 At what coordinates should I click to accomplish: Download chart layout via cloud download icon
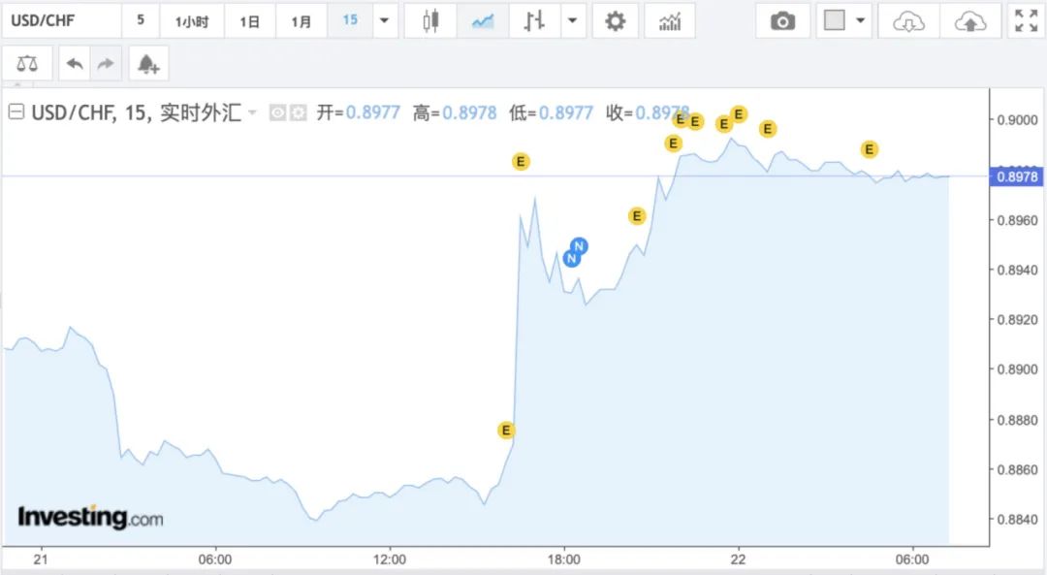coord(906,19)
